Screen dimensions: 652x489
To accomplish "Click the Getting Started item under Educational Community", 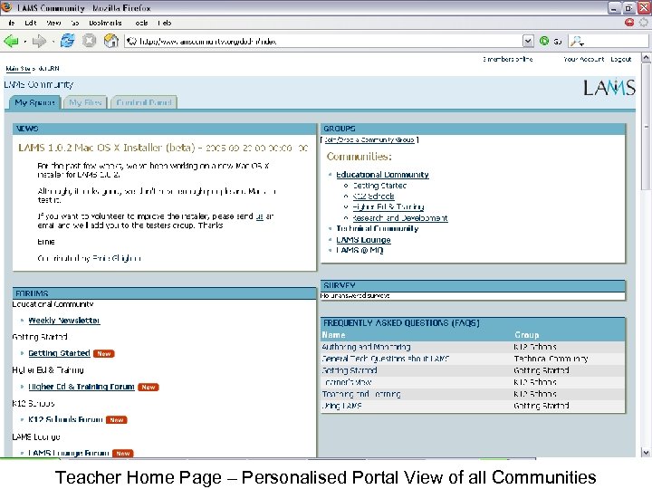I will 379,186.
